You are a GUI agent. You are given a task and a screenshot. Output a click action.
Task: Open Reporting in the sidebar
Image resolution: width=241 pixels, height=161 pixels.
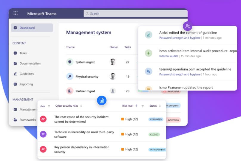(x=26, y=84)
